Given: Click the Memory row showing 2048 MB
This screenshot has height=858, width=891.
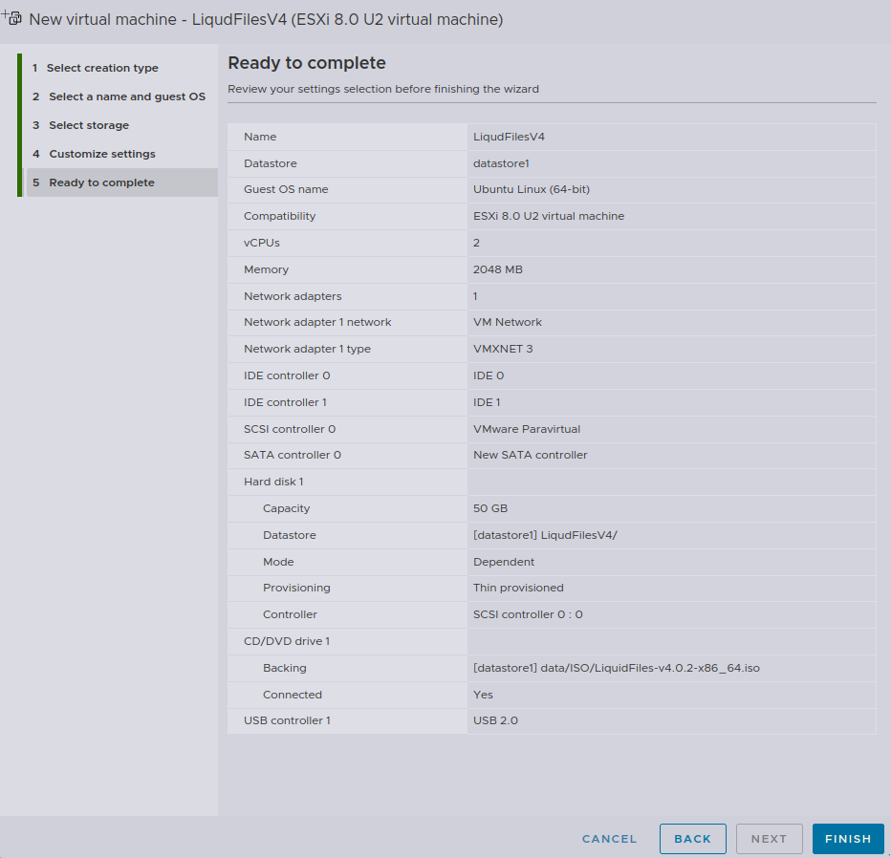Looking at the screenshot, I should tap(552, 269).
